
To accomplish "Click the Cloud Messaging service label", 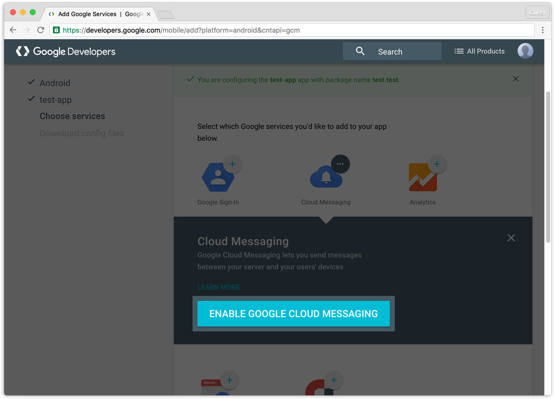I will click(326, 202).
